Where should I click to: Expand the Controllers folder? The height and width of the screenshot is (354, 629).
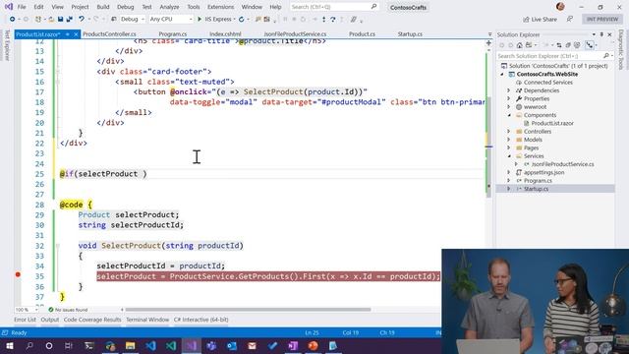click(509, 132)
